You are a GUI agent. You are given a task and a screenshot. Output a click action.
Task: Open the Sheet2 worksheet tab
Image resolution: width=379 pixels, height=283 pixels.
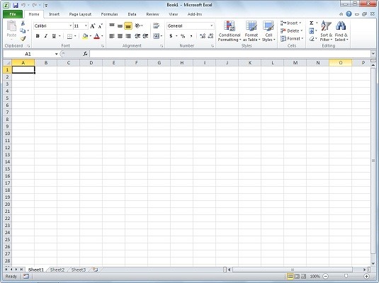57,270
